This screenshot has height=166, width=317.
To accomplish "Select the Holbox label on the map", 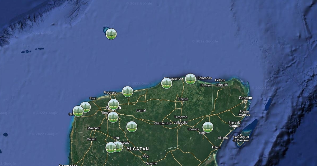I will pos(220,80).
